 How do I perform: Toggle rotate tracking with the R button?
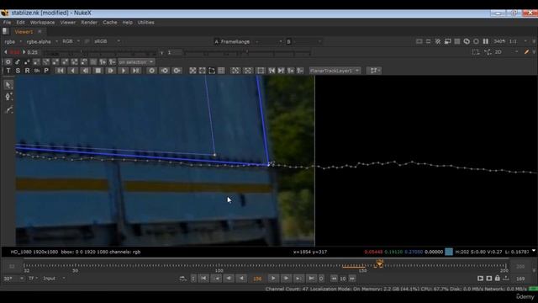tap(27, 71)
